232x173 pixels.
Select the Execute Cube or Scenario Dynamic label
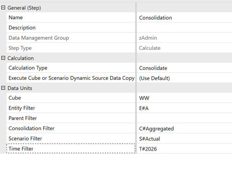click(71, 78)
